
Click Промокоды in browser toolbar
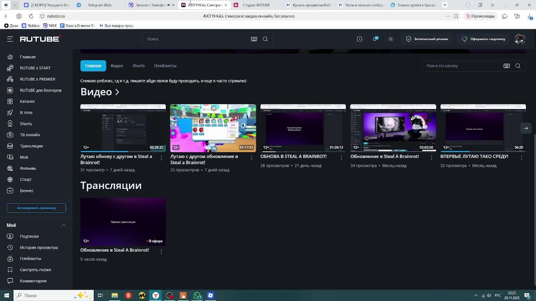(x=480, y=16)
